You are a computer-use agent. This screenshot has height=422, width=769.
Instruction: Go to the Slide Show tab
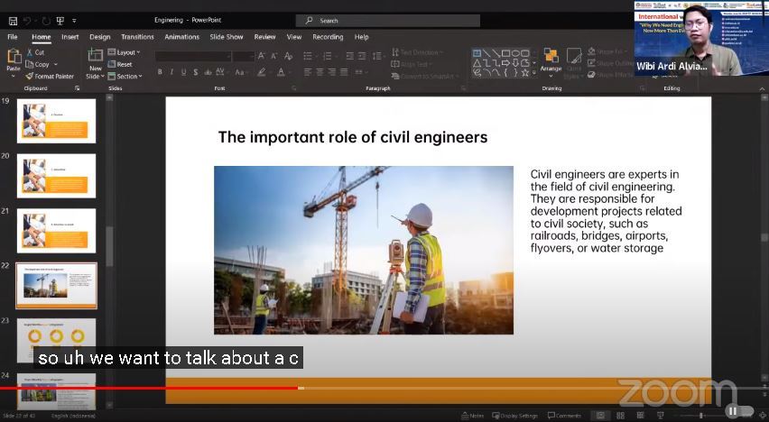tap(226, 37)
